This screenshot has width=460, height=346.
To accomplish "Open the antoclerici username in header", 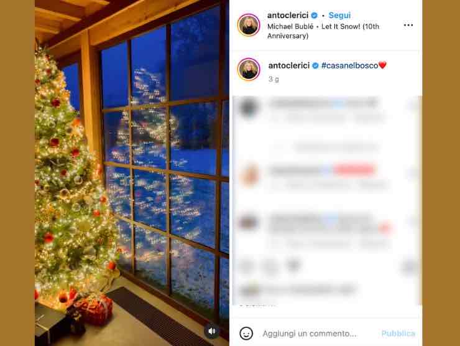I will 288,16.
